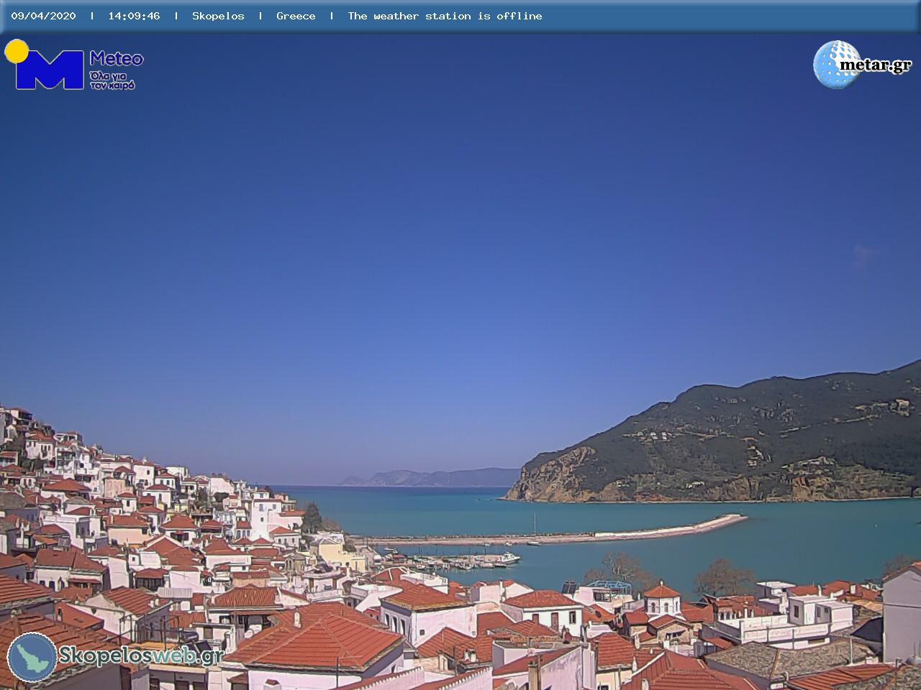Click 'The weather station is offline' status

[x=445, y=16]
